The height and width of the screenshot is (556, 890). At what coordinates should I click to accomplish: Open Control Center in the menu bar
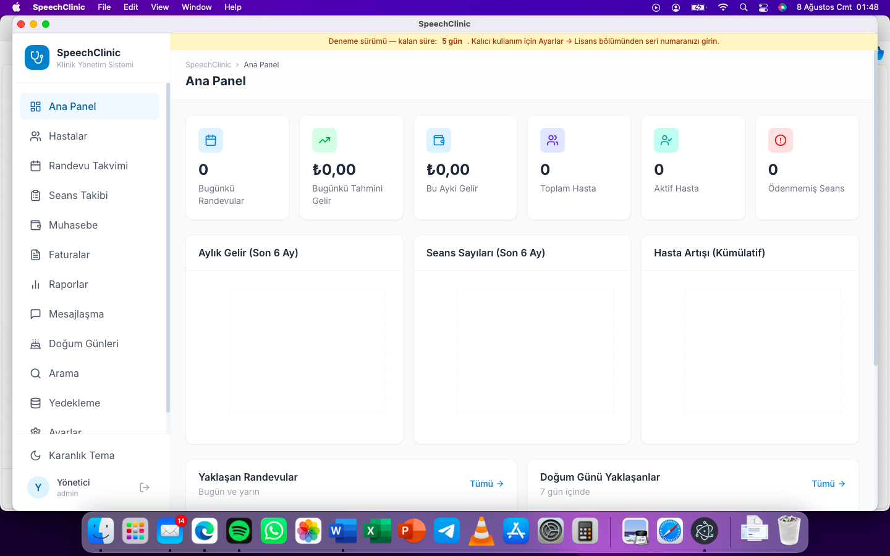[x=763, y=7]
